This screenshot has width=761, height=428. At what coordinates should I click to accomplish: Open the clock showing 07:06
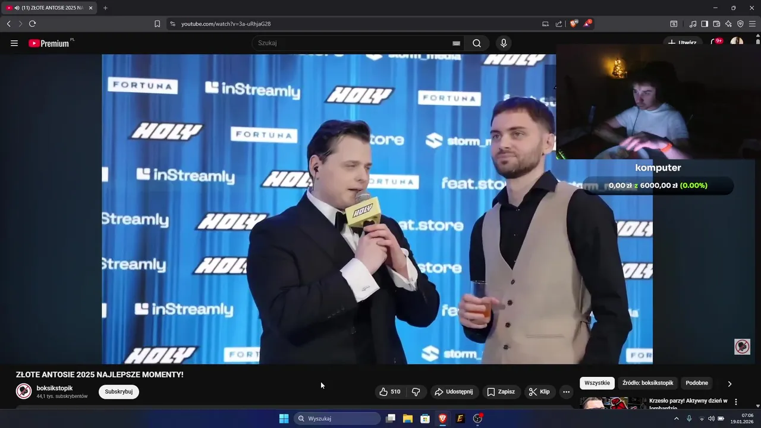(743, 418)
